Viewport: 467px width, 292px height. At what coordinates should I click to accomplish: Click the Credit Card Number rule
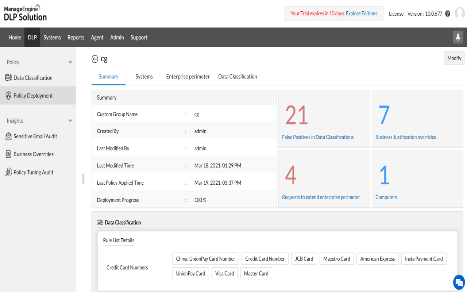pyautogui.click(x=265, y=259)
